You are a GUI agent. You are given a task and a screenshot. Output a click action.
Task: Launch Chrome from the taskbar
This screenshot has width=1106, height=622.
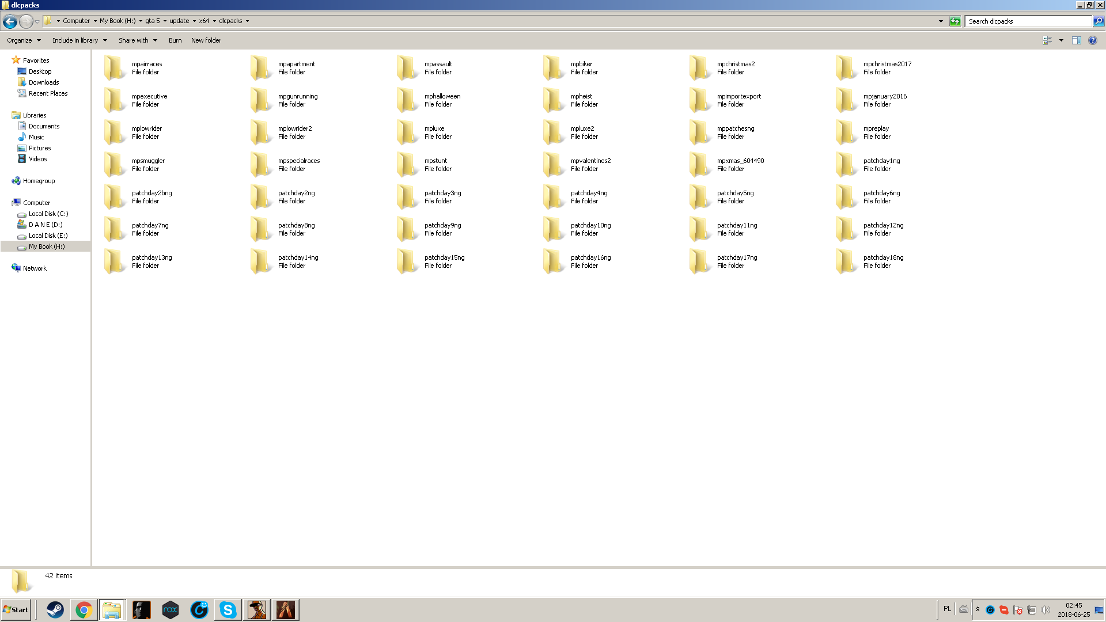(x=84, y=610)
